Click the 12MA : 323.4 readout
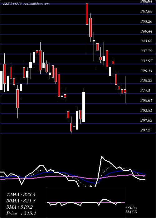The width and height of the screenshot is (156, 218). [21, 194]
